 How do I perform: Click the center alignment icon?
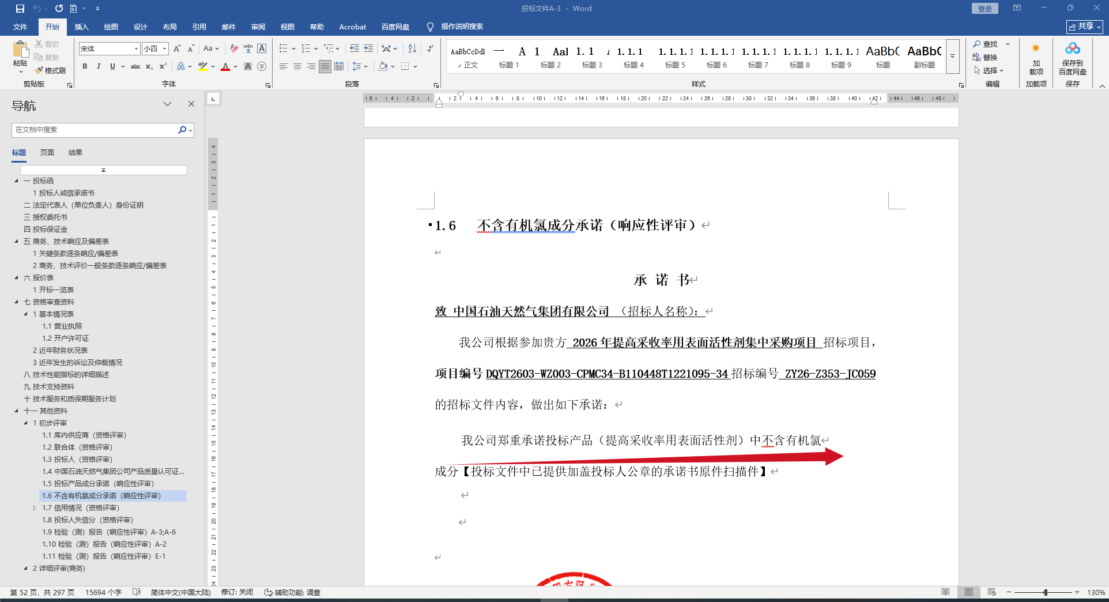point(297,66)
